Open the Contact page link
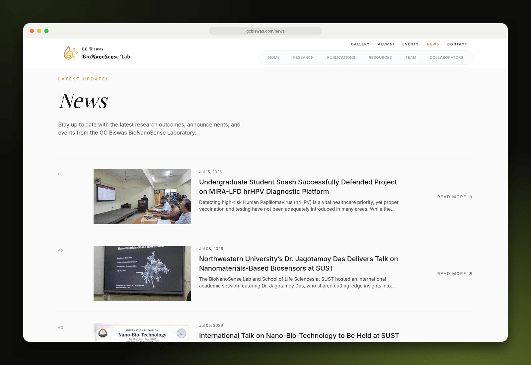The height and width of the screenshot is (365, 531). tap(457, 44)
